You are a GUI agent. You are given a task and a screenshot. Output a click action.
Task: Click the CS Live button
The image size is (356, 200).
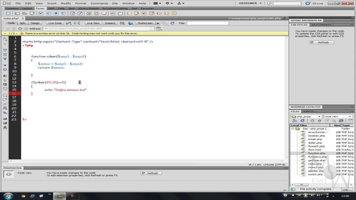pyautogui.click(x=314, y=3)
